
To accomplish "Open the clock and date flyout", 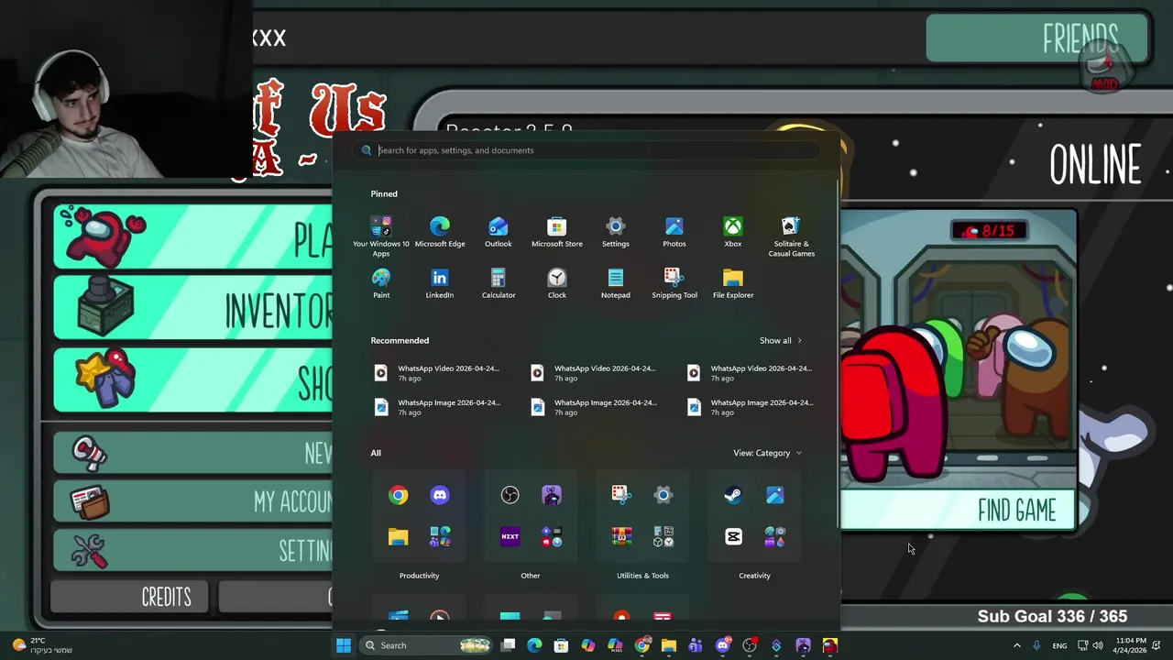I will point(1131,645).
